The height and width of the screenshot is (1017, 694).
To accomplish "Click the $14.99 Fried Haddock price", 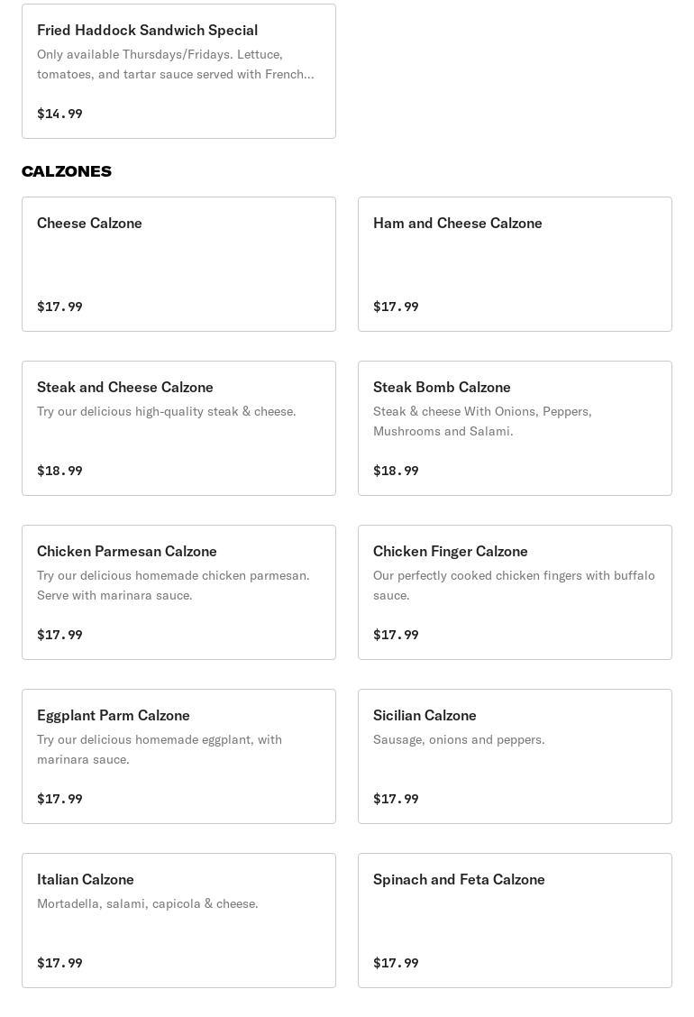I will tap(59, 114).
